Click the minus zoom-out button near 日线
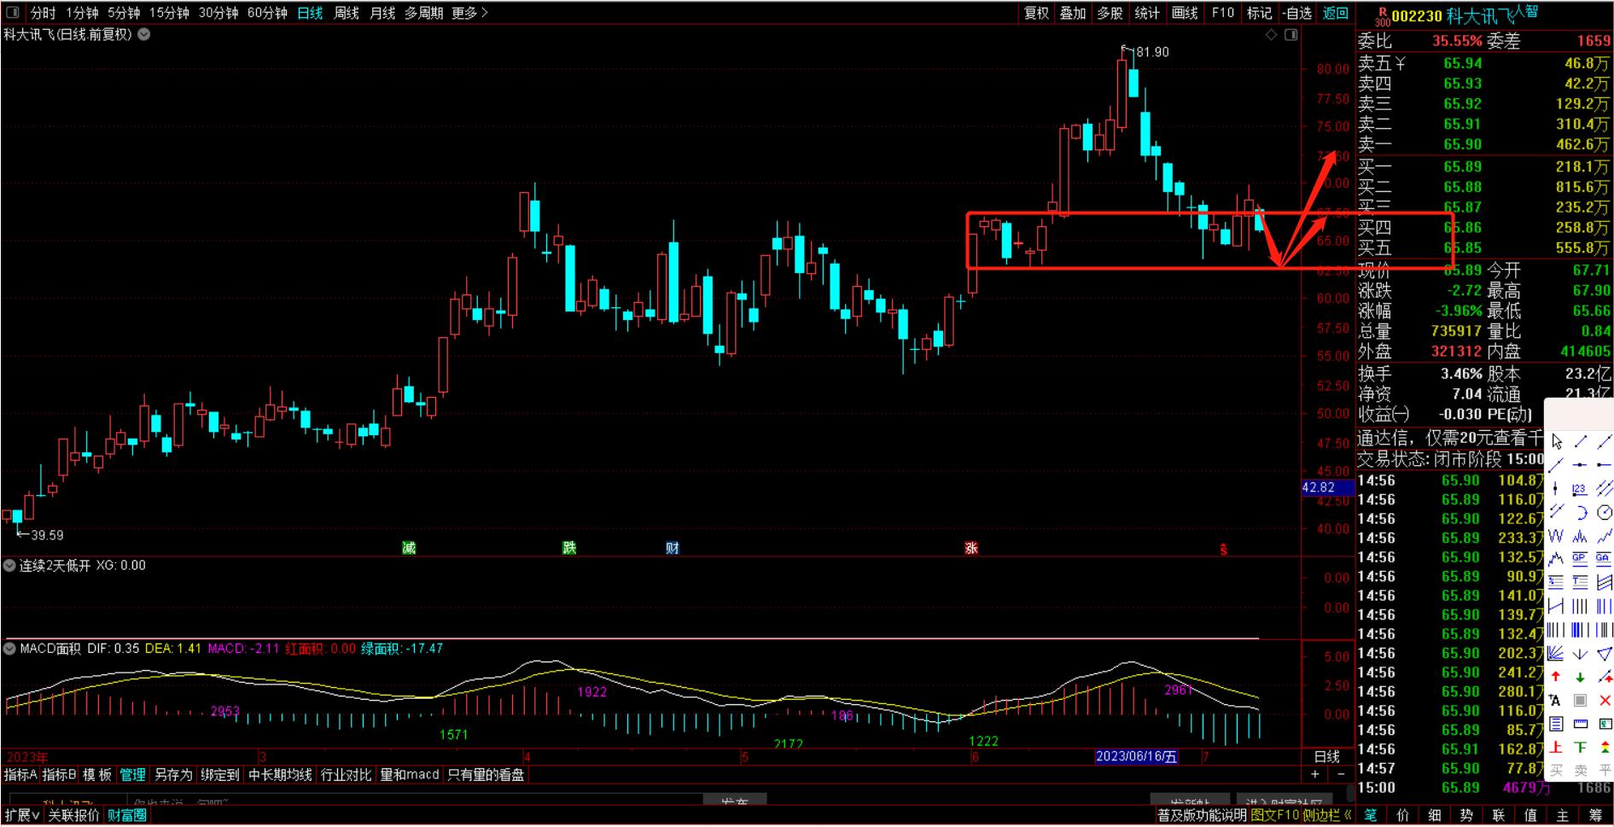Screen dimensions: 1614x827 pos(1341,774)
